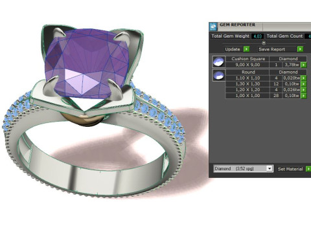Click the Total Gem Count label

[284, 36]
